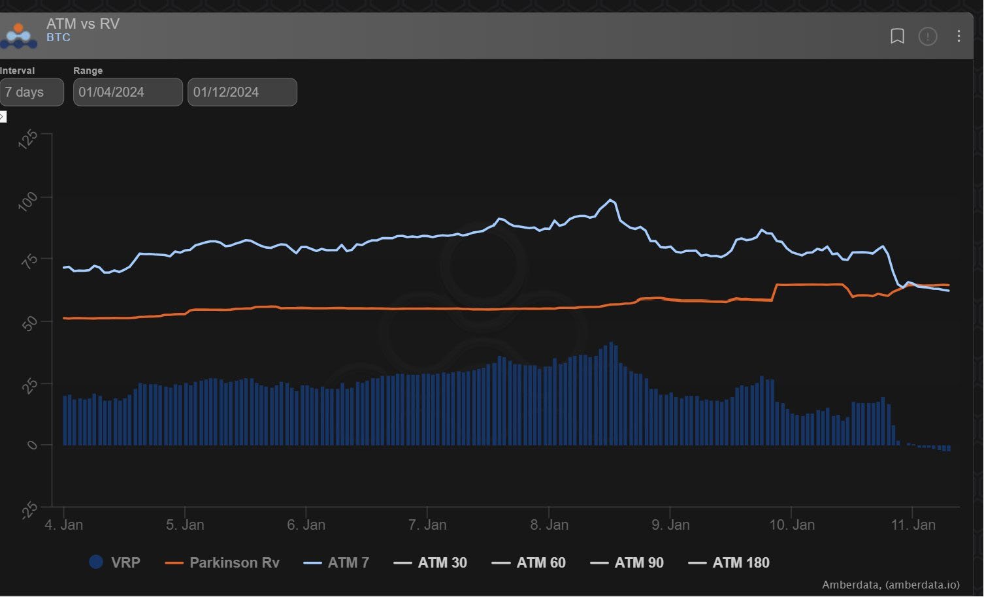
Task: Click the ATM vs RV chart title
Action: click(x=82, y=24)
